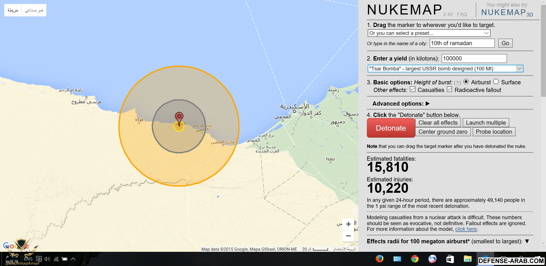
Task: Open the location preset dropdown
Action: 429,33
